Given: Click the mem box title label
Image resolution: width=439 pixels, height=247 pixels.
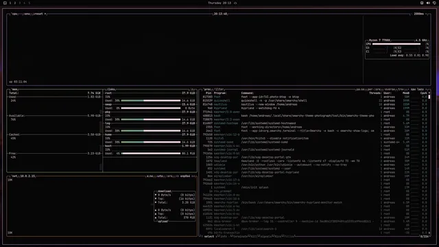Looking at the screenshot, I should [x=15, y=89].
